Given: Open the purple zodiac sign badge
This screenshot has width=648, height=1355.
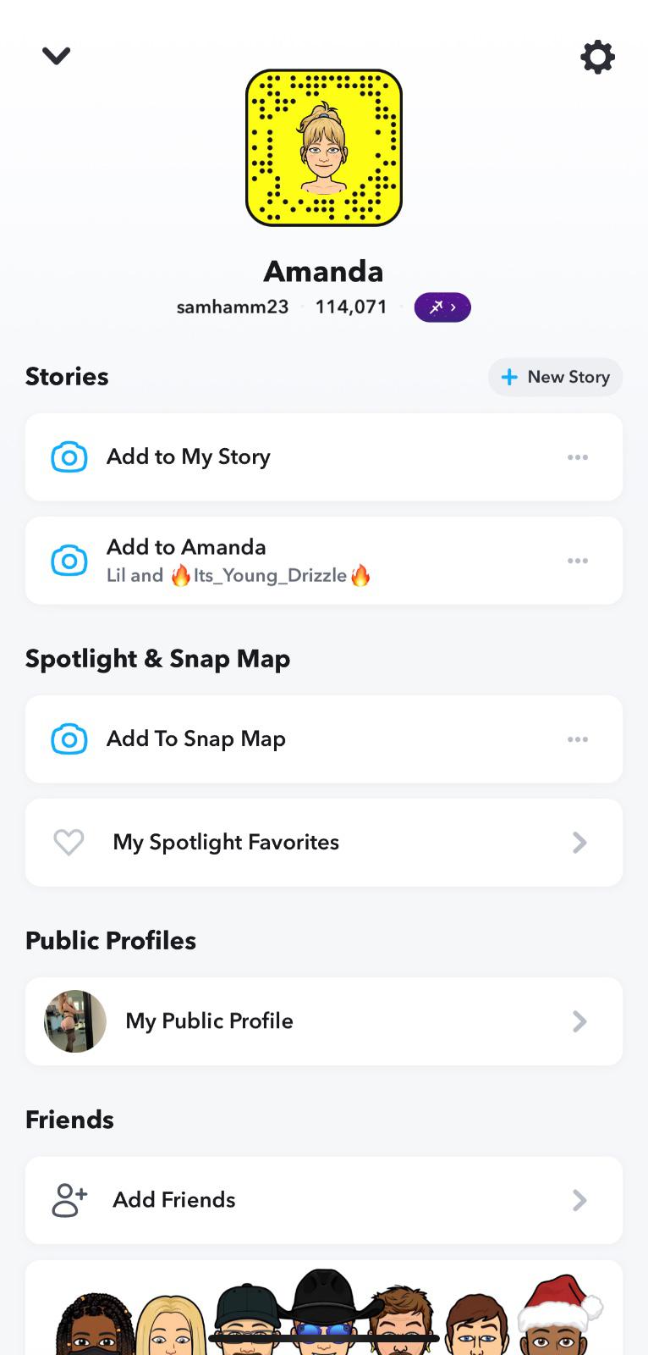Looking at the screenshot, I should tap(442, 307).
